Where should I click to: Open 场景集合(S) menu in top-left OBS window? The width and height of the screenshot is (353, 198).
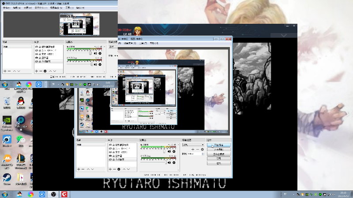click(56, 7)
